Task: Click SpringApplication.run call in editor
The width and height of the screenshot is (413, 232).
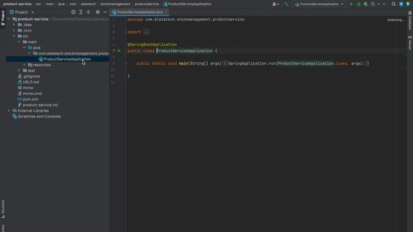Action: tap(252, 63)
